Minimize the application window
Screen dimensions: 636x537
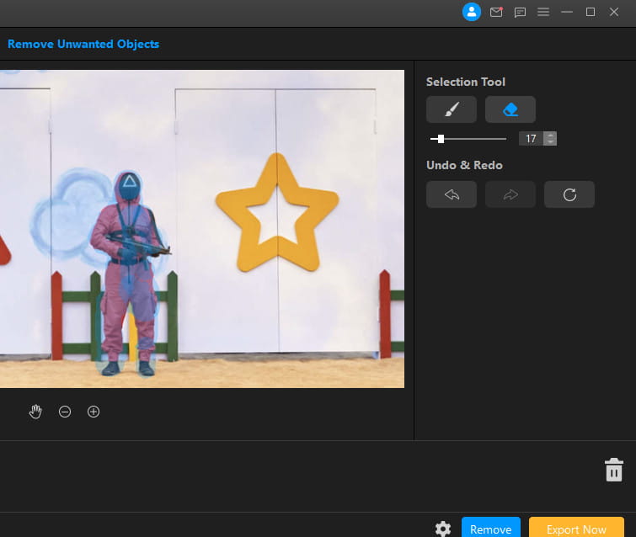click(x=567, y=12)
